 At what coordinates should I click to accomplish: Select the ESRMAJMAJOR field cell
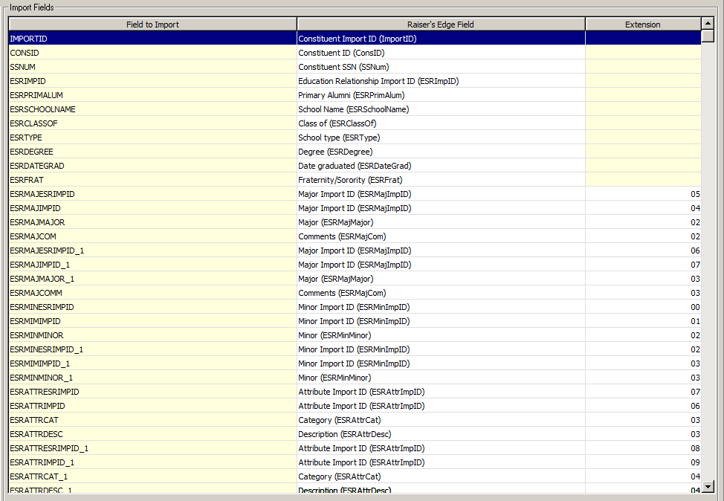(x=152, y=222)
